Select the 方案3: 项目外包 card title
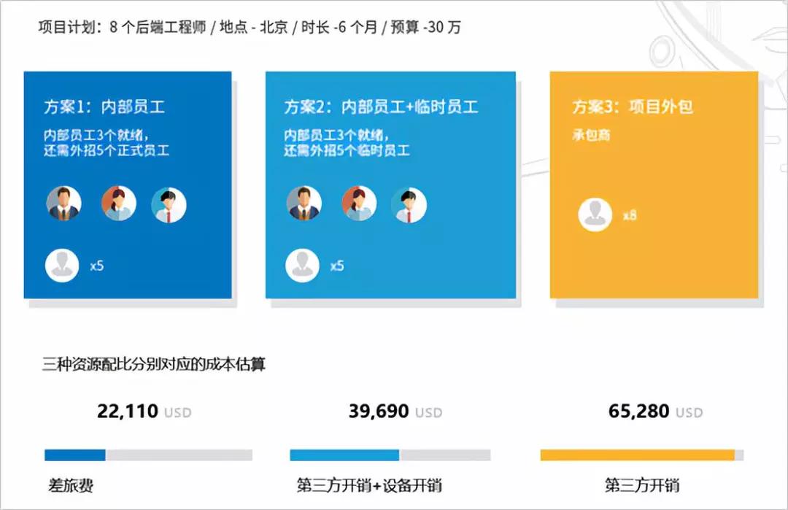Image resolution: width=788 pixels, height=510 pixels. pyautogui.click(x=633, y=107)
